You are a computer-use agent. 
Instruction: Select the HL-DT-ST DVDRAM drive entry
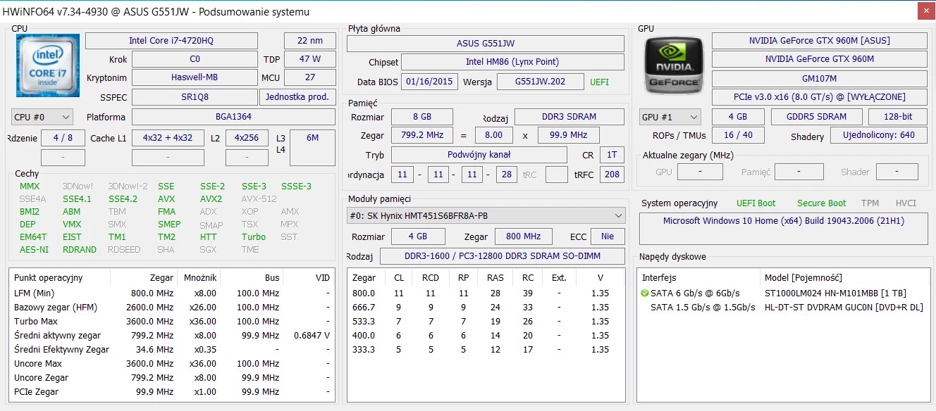843,307
